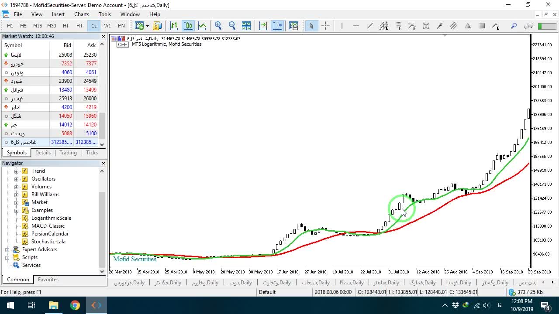This screenshot has height=314, width=559.
Task: Open the Insert menu
Action: click(58, 14)
